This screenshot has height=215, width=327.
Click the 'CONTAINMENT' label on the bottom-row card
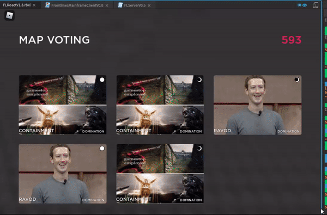134,199
